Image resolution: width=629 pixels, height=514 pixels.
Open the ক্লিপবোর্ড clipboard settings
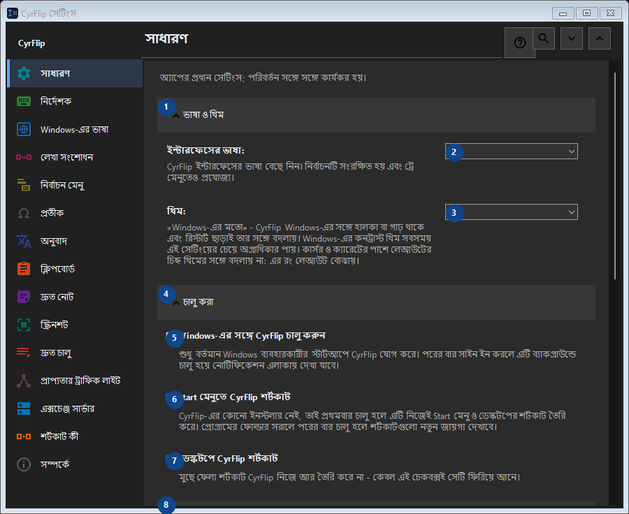tap(75, 269)
